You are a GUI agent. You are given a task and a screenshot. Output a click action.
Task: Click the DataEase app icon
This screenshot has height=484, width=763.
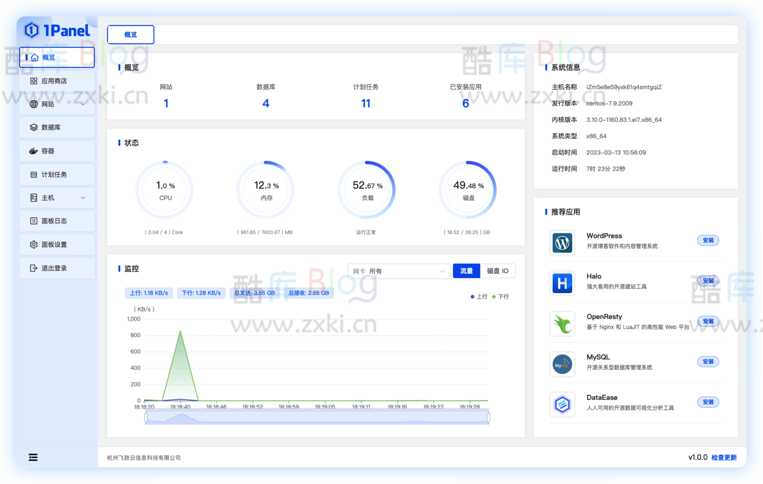coord(562,404)
